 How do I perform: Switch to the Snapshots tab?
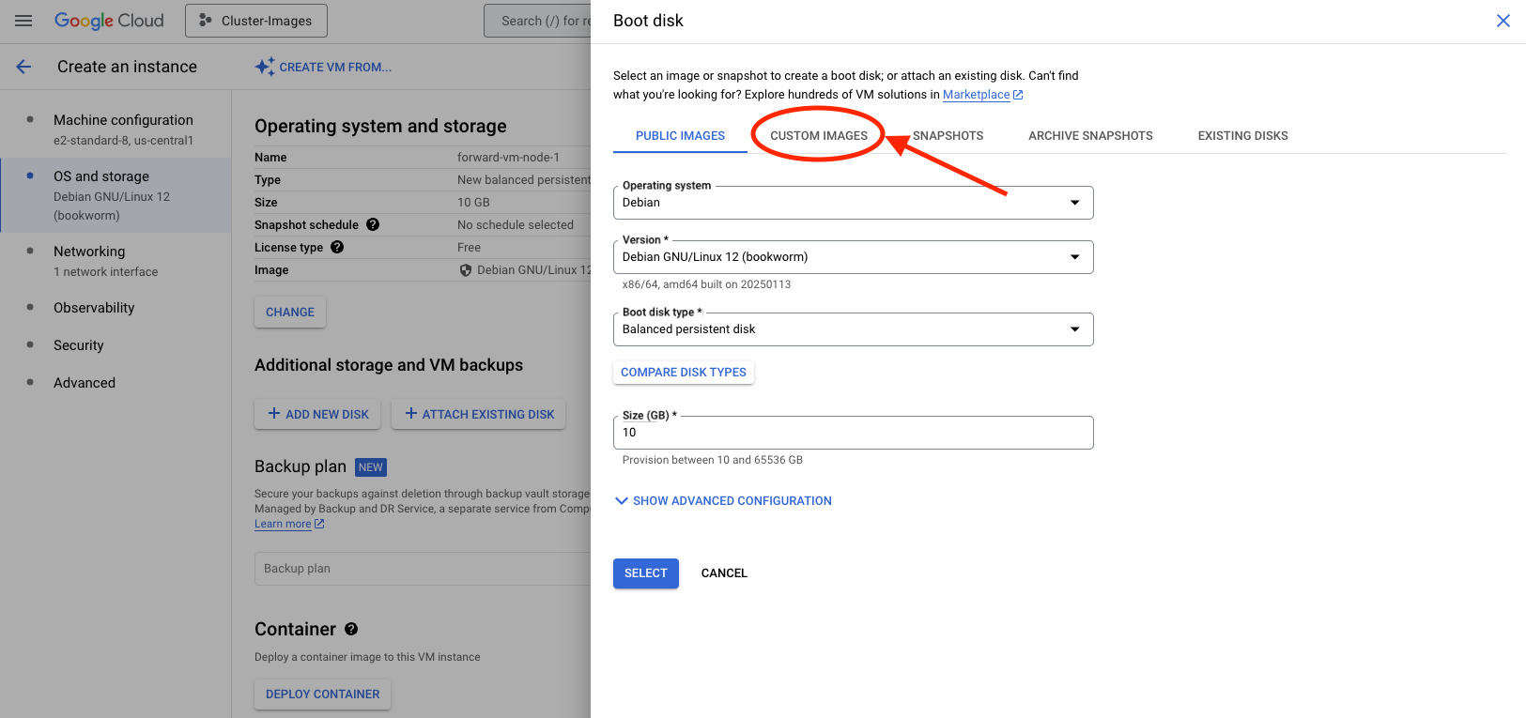click(x=948, y=136)
